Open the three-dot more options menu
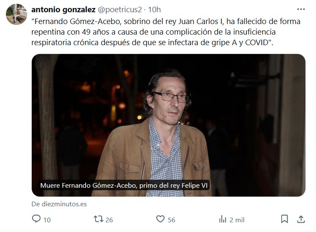Image resolution: width=316 pixels, height=232 pixels. point(301,9)
